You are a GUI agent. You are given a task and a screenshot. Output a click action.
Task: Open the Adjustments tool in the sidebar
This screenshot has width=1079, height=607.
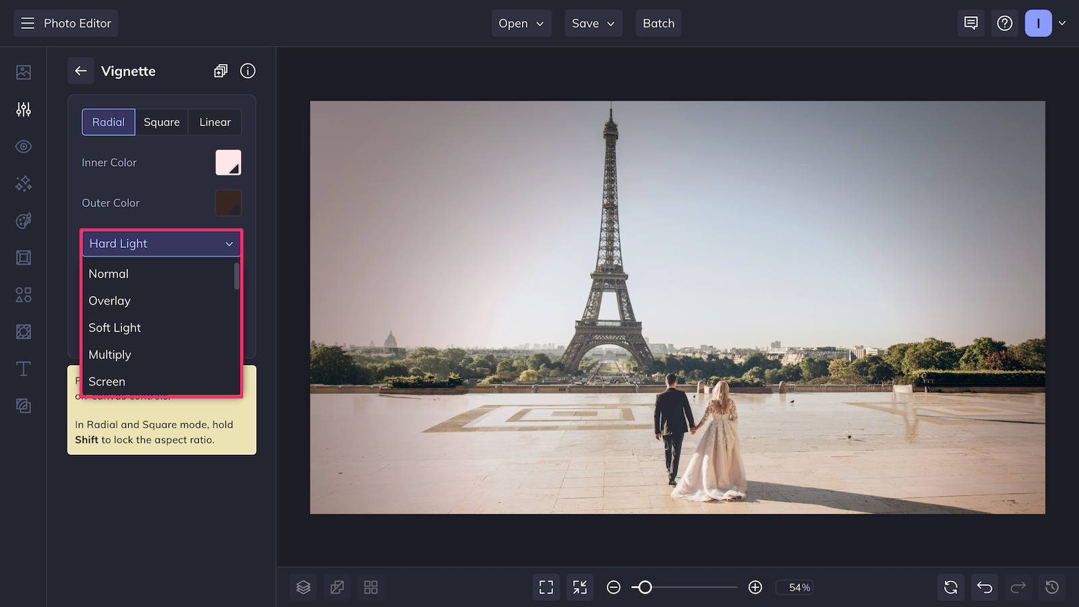pyautogui.click(x=23, y=109)
